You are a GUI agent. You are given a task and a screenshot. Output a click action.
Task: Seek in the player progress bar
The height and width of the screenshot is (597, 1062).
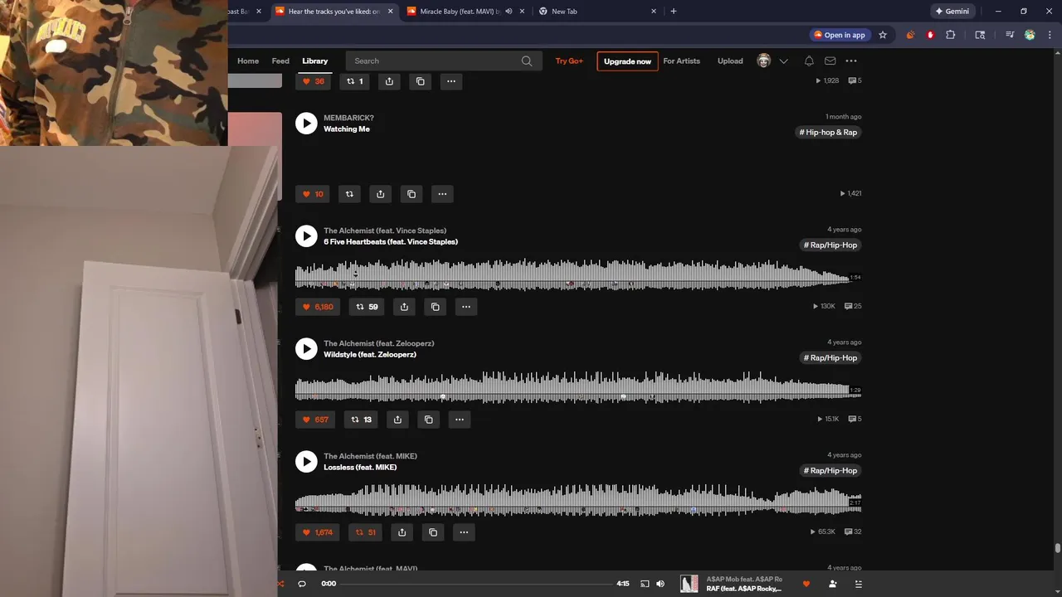coord(475,584)
